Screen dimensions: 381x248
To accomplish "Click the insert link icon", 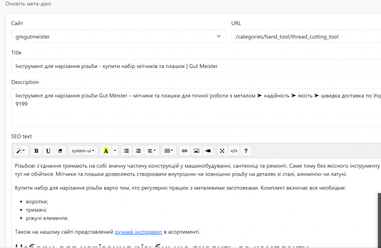I will (185, 151).
